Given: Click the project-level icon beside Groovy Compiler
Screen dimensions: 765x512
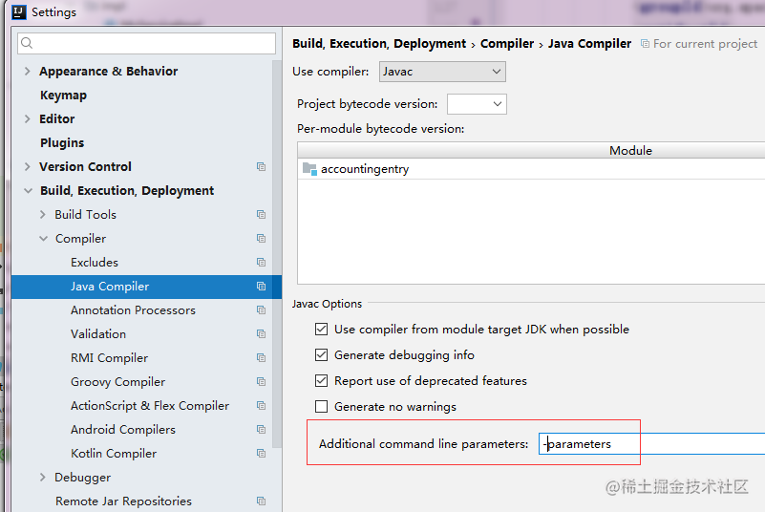Looking at the screenshot, I should [261, 382].
